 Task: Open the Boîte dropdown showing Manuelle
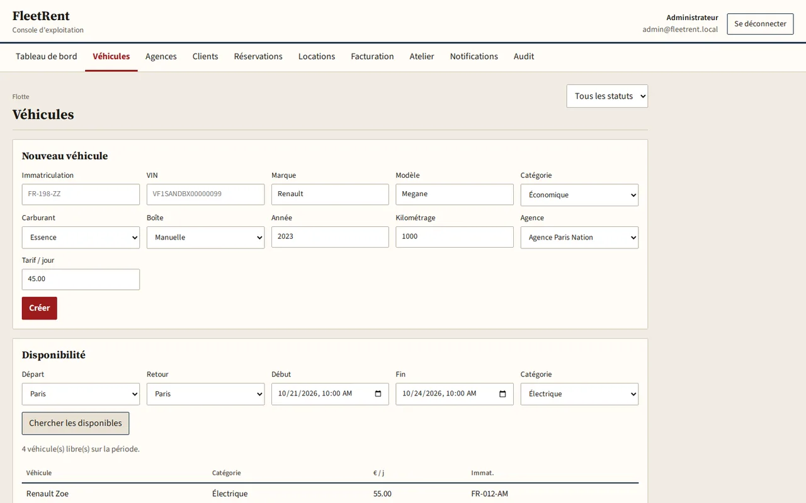(205, 238)
